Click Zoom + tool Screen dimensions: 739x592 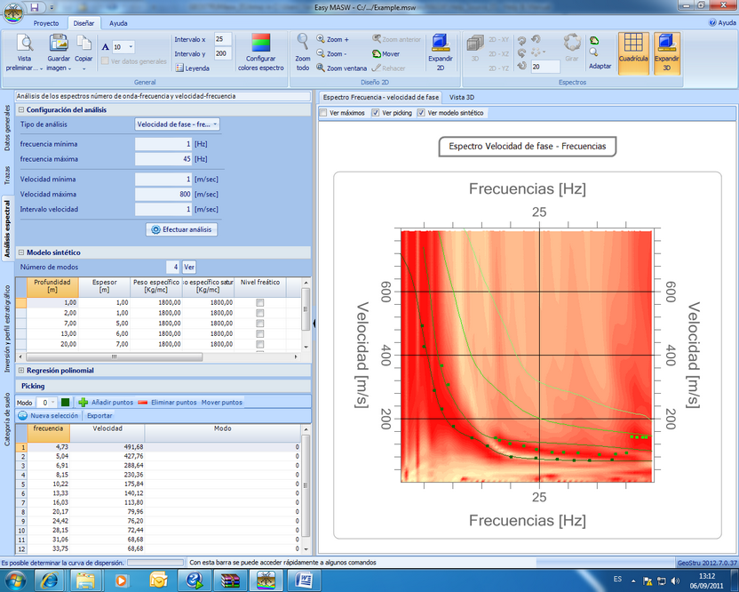[x=333, y=39]
